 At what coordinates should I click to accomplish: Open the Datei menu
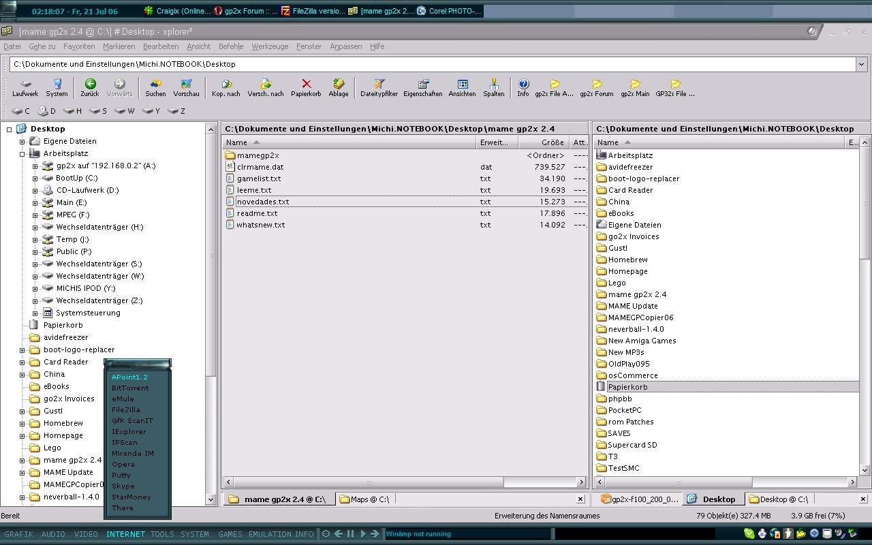12,46
